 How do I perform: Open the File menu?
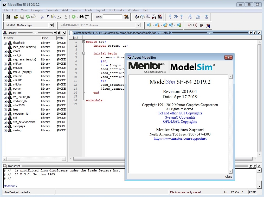(x=6, y=10)
